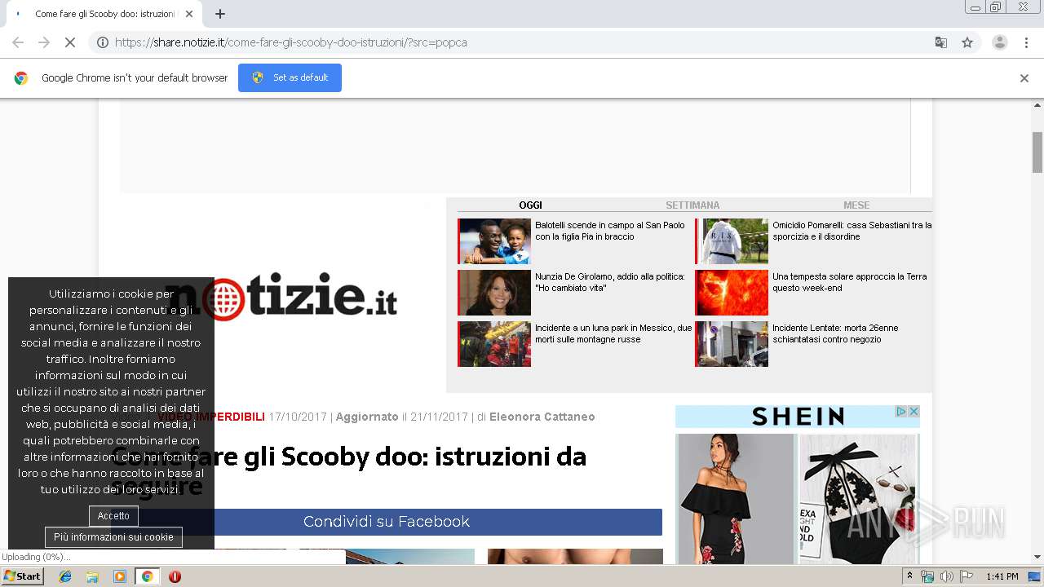The image size is (1044, 587).
Task: Open Incidente a un luna park headline
Action: (x=613, y=333)
